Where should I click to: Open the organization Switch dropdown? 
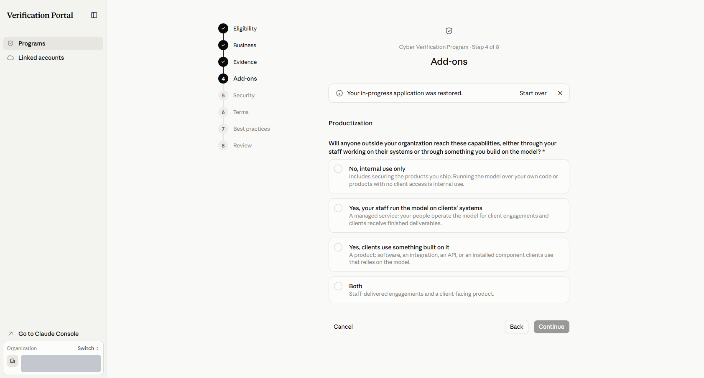[88, 348]
